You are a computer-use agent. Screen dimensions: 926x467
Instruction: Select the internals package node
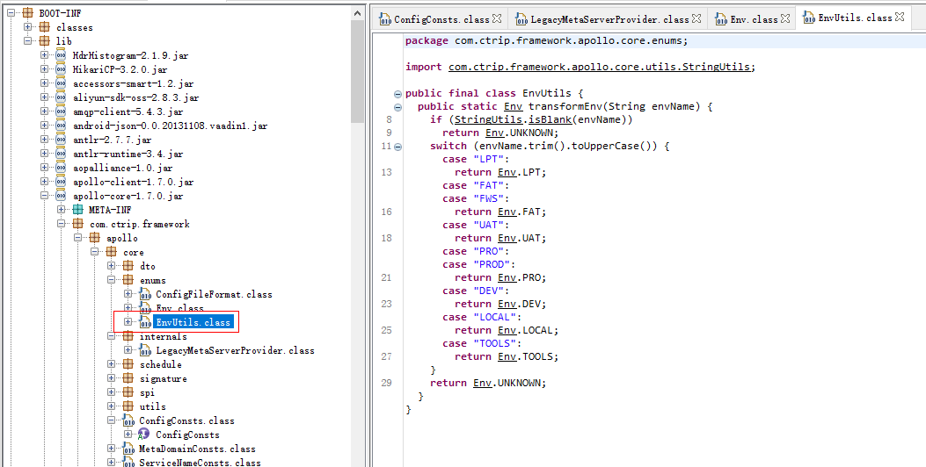click(x=163, y=337)
